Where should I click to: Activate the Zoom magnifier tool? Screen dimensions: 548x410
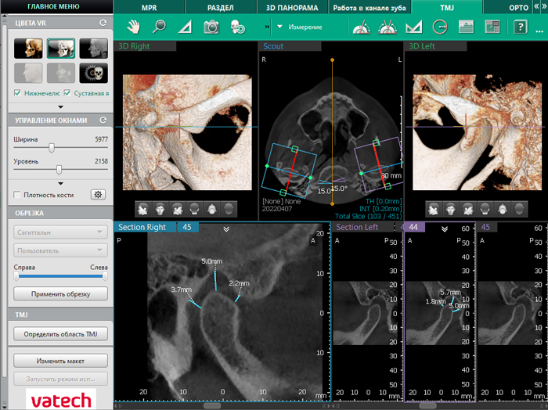click(159, 27)
